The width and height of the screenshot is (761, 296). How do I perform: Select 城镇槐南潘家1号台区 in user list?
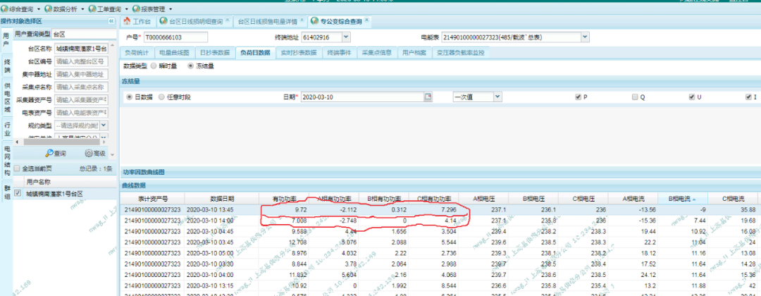[x=54, y=194]
